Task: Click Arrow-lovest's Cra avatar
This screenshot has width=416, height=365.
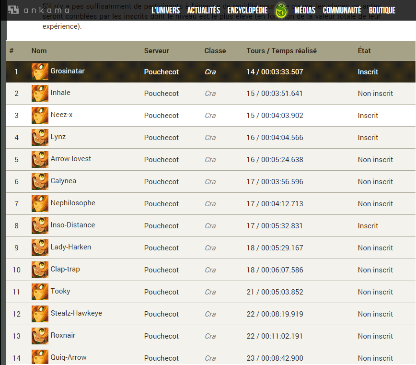Action: point(40,159)
